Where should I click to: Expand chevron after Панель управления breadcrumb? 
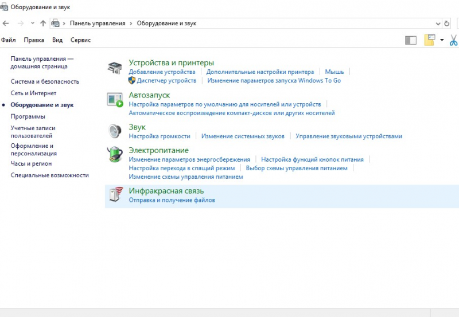click(x=131, y=24)
